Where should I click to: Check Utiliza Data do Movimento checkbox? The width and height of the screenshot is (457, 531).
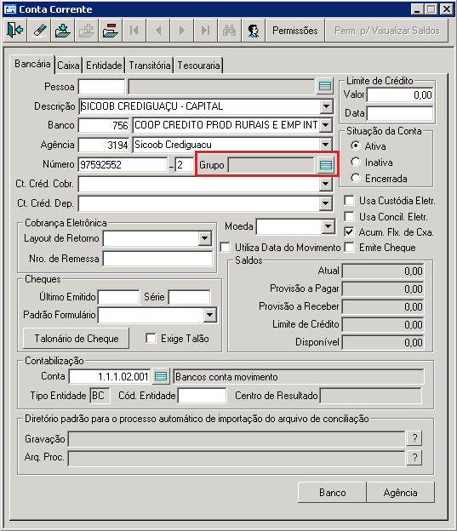tap(225, 248)
